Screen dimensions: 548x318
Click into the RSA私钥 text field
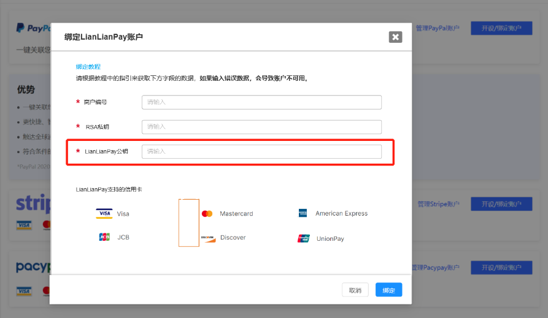pyautogui.click(x=261, y=127)
